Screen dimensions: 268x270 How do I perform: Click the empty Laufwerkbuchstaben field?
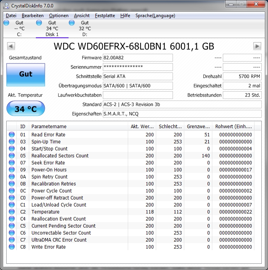(138, 95)
